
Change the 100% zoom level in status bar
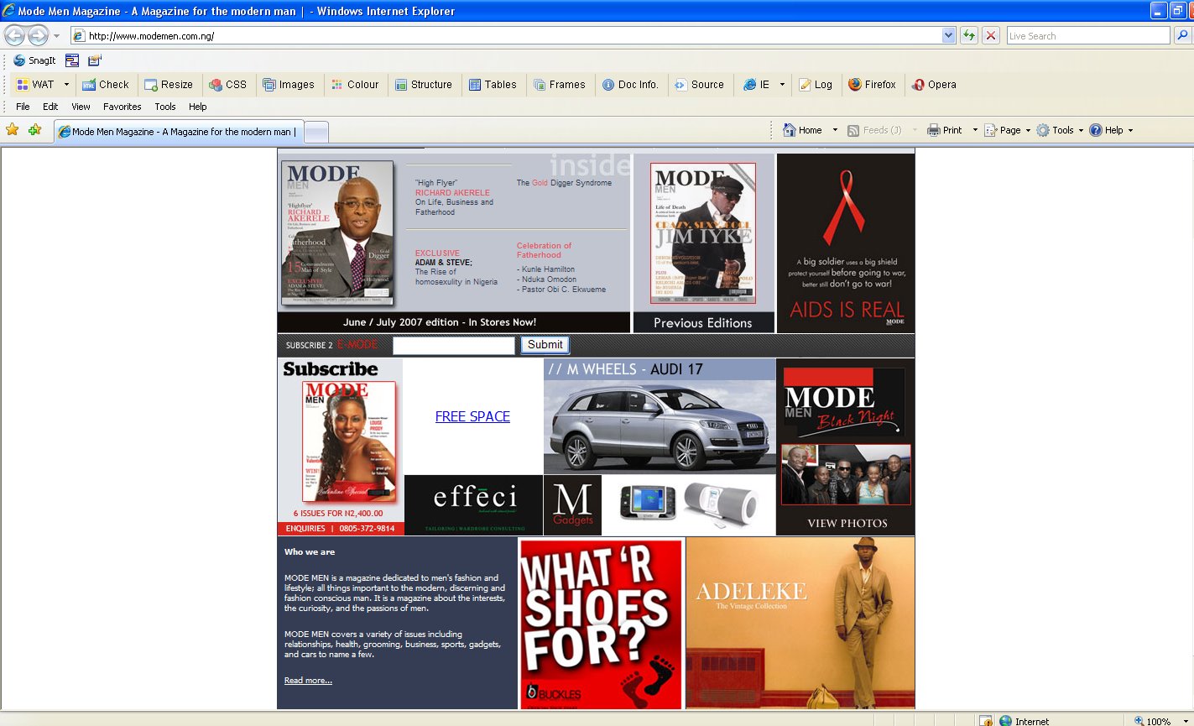pyautogui.click(x=1162, y=721)
